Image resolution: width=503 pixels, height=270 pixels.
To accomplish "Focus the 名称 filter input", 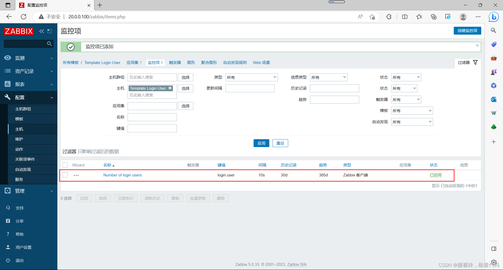I will pyautogui.click(x=152, y=117).
